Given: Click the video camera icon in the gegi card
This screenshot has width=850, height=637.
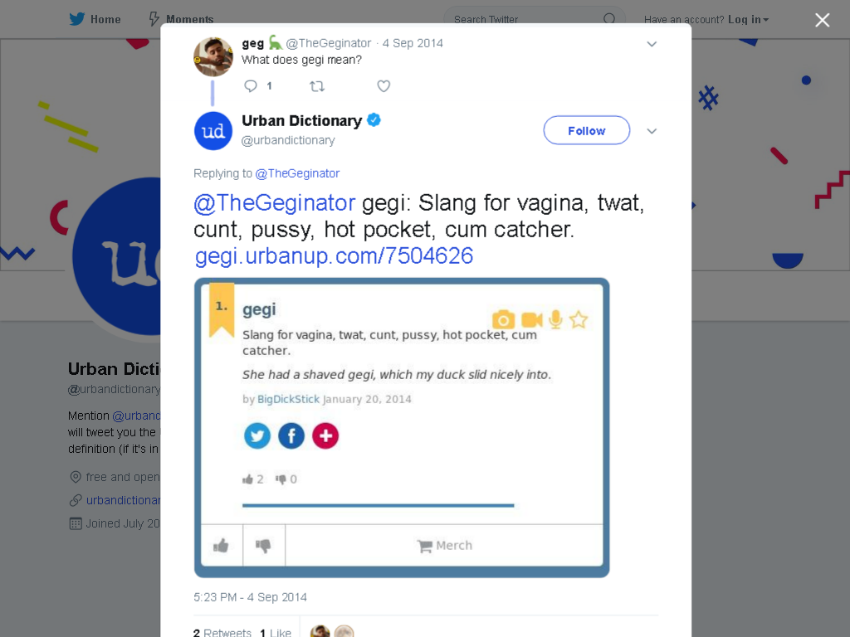Looking at the screenshot, I should pyautogui.click(x=532, y=320).
